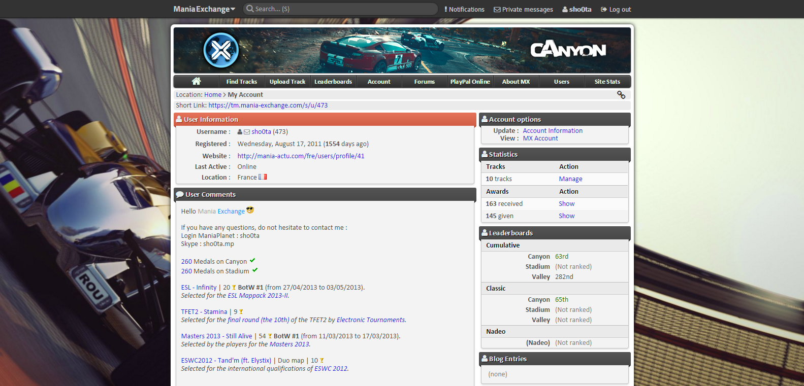This screenshot has width=804, height=386.
Task: Click the search field in top bar
Action: (340, 9)
